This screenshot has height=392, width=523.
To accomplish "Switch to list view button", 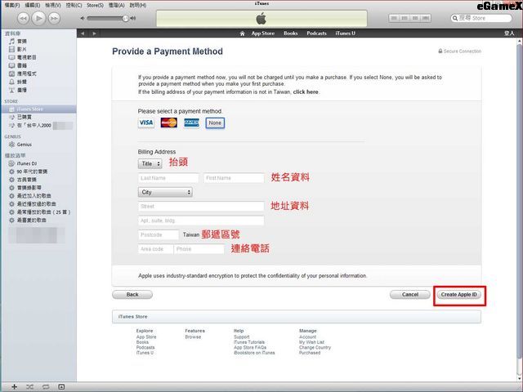I will tap(394, 18).
